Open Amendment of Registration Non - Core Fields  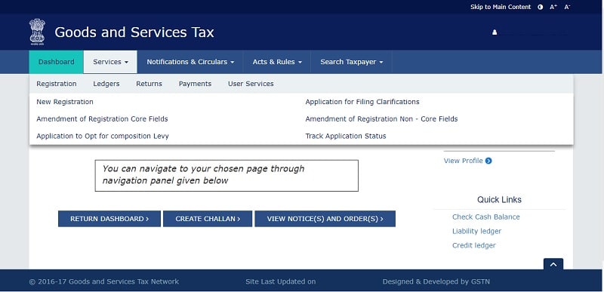tap(381, 119)
